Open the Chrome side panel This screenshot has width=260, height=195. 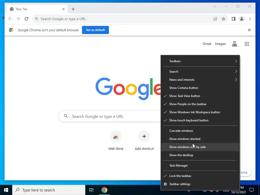click(234, 19)
